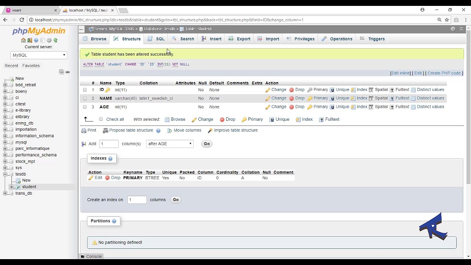Click Go button to add column

coord(206,144)
